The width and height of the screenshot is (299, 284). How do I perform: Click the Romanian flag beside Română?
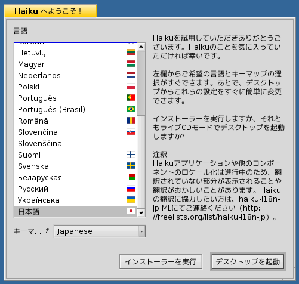131,121
